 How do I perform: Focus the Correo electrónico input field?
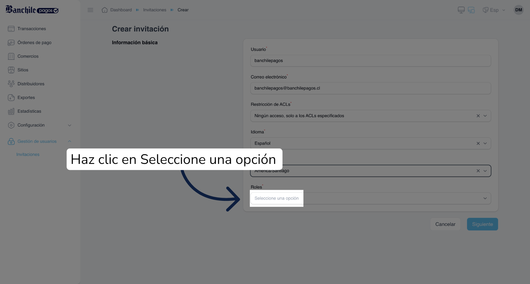[370, 88]
